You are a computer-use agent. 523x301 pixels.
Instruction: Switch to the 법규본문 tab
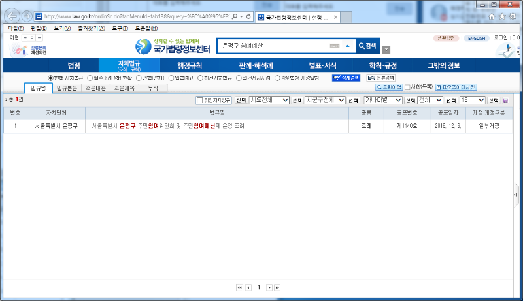click(67, 88)
